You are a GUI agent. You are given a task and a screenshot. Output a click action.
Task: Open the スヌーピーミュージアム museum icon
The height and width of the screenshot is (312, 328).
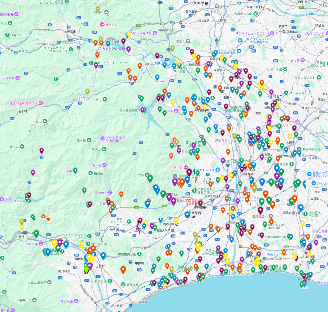pos(297,121)
